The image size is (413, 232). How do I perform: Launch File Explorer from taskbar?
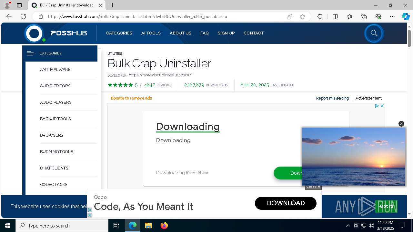point(148,226)
